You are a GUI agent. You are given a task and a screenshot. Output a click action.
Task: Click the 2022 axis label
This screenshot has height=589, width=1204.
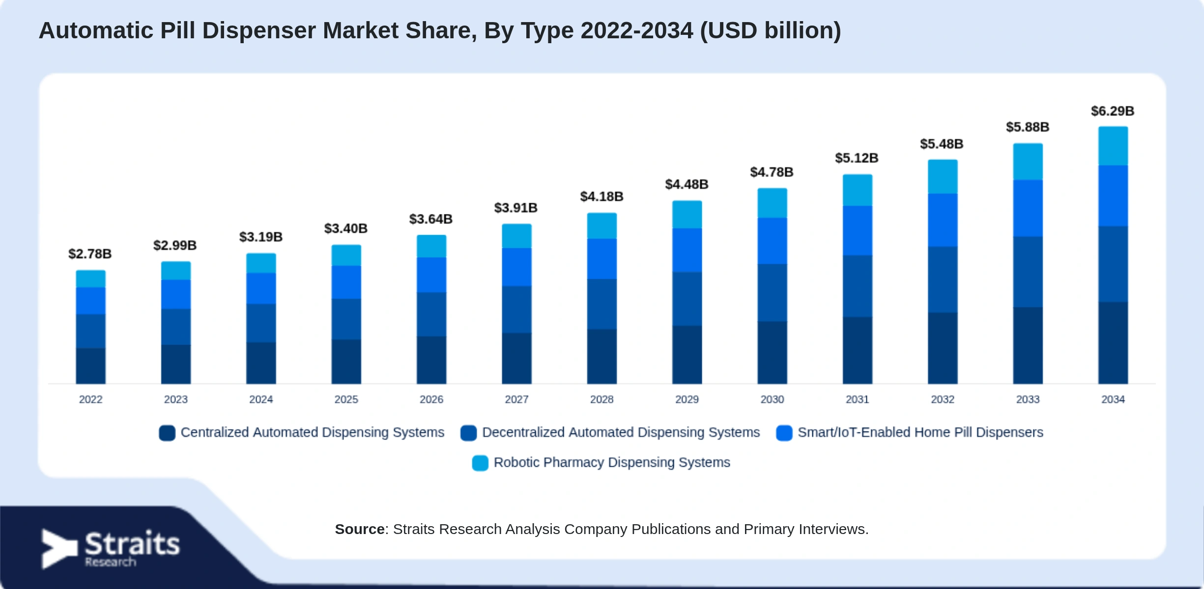[x=91, y=400]
